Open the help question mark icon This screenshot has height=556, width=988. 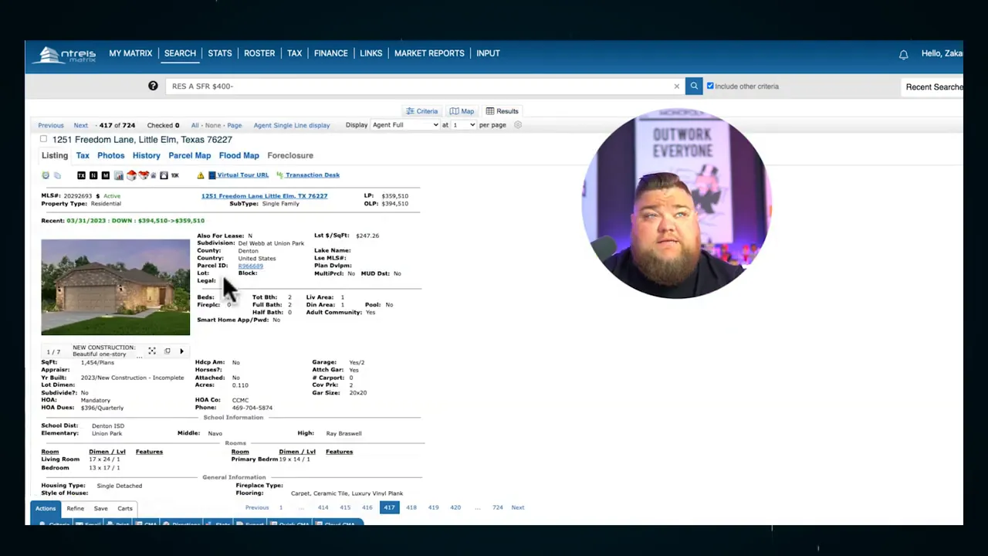(153, 86)
